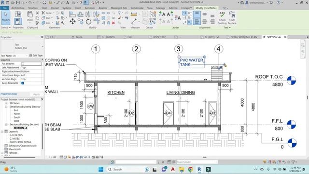Switch to the Annotate ribbon tab
This screenshot has height=174, width=309.
(90, 8)
